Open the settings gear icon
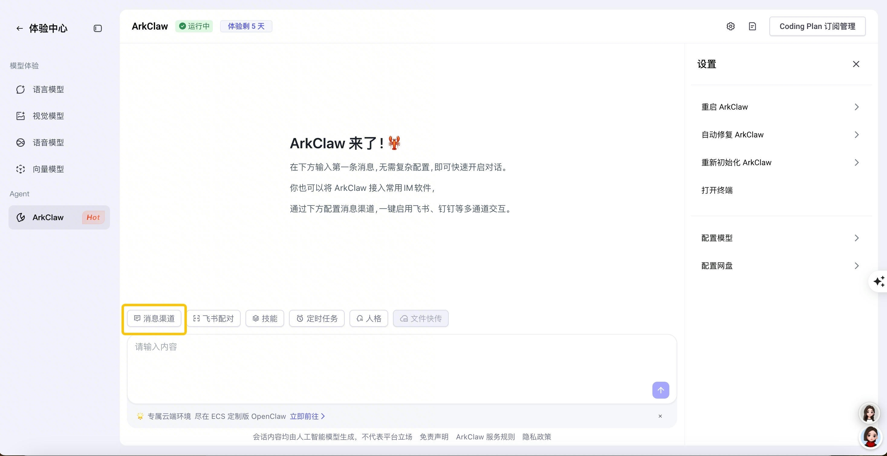The width and height of the screenshot is (887, 456). click(x=730, y=27)
